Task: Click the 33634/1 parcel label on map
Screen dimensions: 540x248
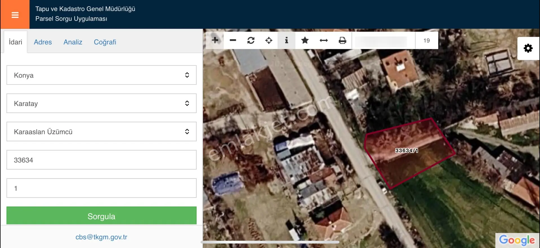Action: coord(406,150)
